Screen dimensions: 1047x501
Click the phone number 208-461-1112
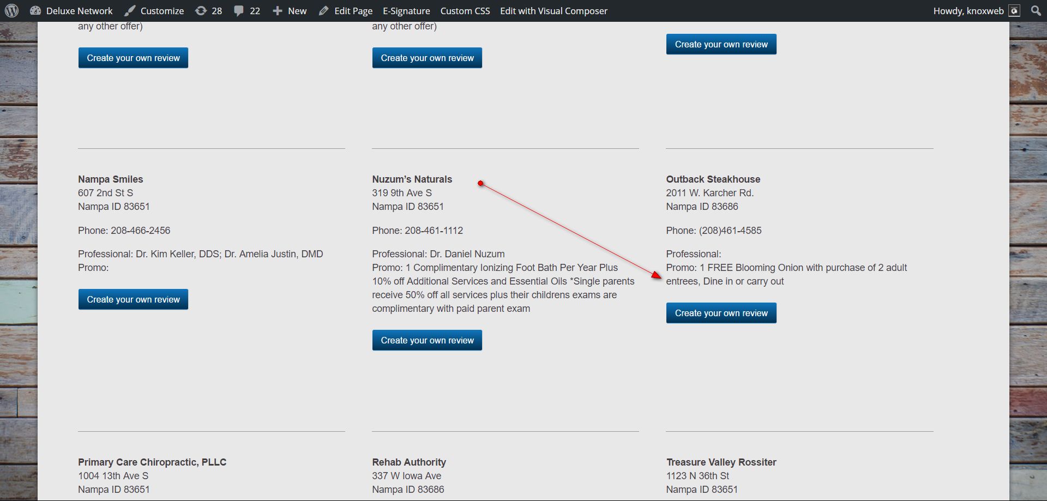[x=434, y=231]
